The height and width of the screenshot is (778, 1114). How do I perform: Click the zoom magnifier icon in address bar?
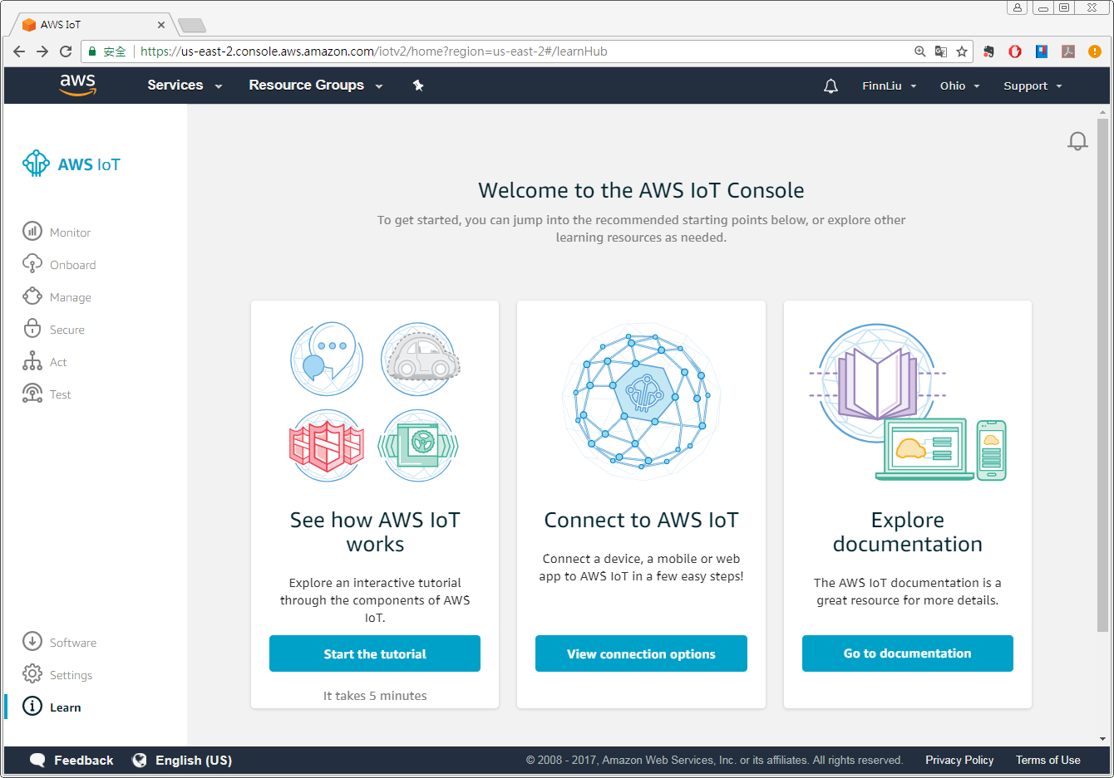[x=920, y=51]
